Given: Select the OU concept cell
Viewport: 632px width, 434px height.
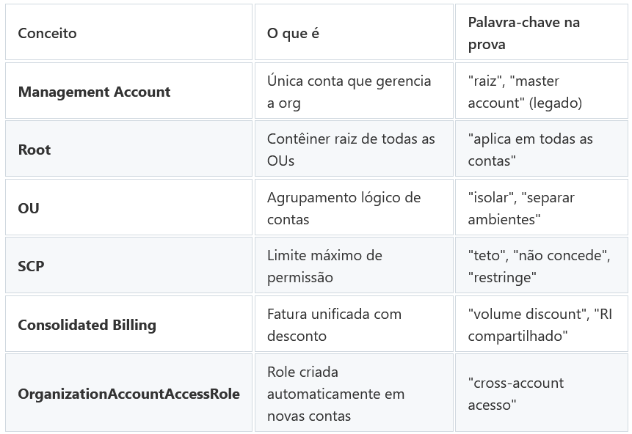Looking at the screenshot, I should coord(128,207).
